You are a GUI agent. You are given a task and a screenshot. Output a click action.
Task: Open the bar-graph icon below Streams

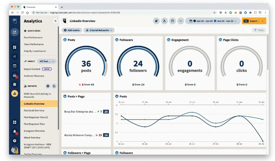pyautogui.click(x=15, y=56)
